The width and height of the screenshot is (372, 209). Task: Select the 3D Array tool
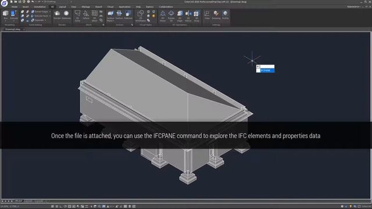(196, 16)
